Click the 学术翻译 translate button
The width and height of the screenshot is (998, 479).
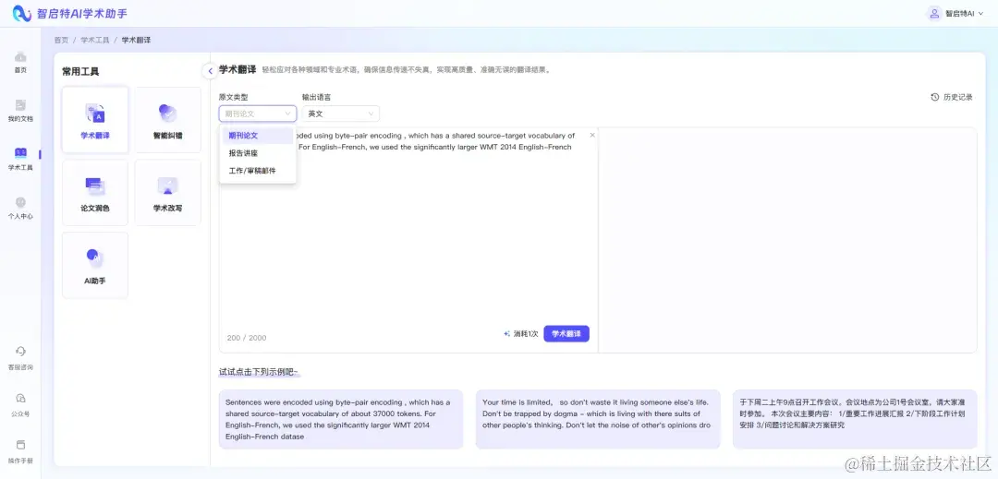pos(566,333)
